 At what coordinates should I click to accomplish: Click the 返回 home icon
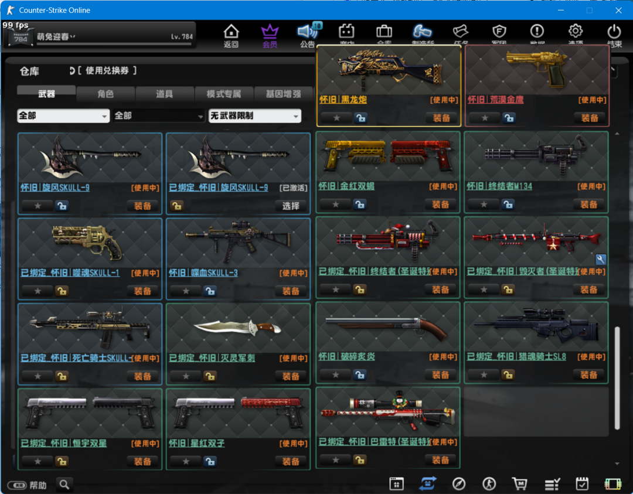232,32
